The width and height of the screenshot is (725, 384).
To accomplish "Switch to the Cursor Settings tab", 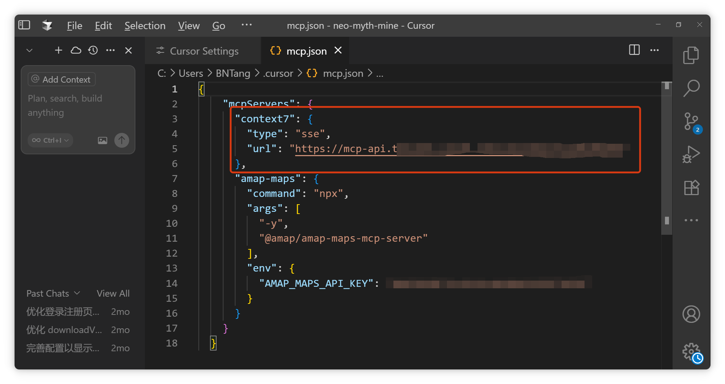I will tap(198, 51).
